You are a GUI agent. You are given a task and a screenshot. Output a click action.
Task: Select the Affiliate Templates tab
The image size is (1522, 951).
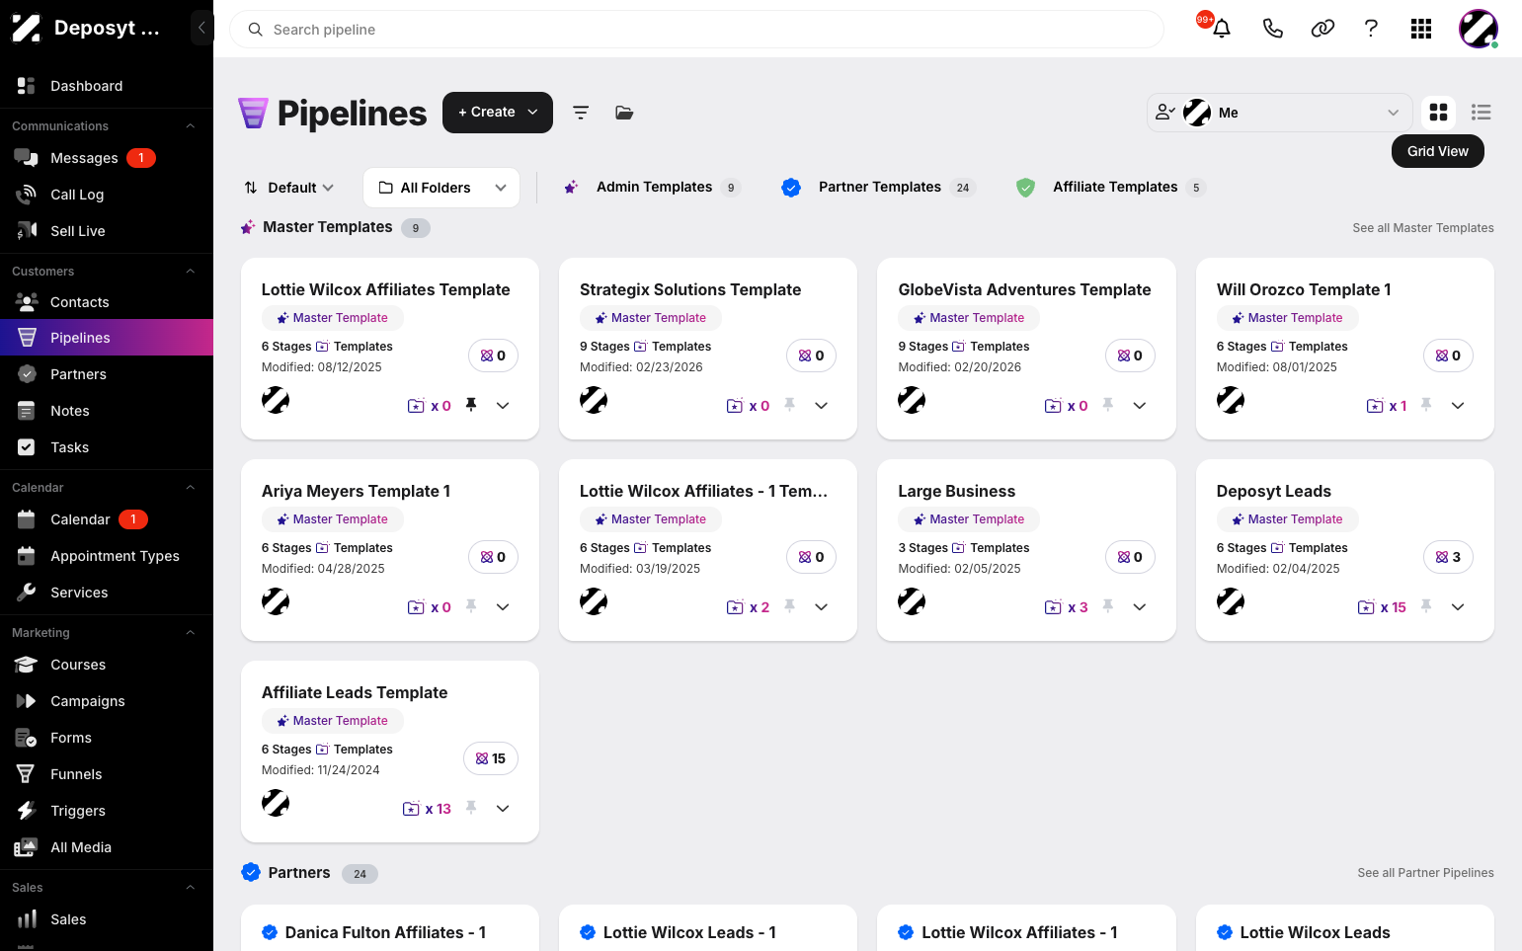coord(1111,188)
